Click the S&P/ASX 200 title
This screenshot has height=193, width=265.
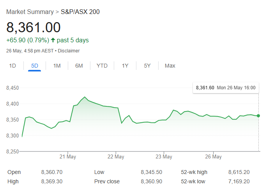tap(80, 12)
